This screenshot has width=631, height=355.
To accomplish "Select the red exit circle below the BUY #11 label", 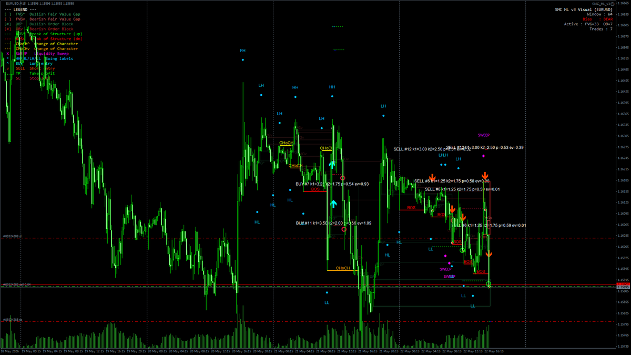I will pyautogui.click(x=344, y=229).
